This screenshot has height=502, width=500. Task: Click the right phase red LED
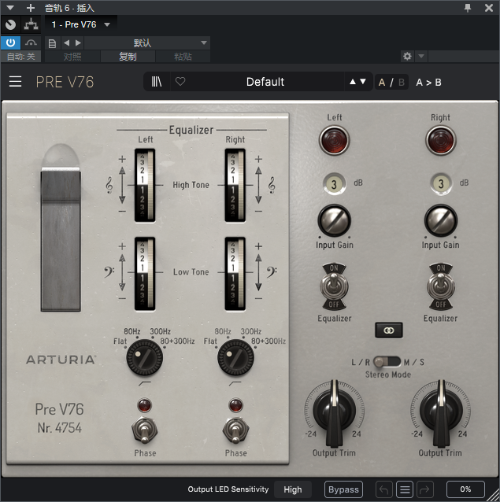point(235,405)
